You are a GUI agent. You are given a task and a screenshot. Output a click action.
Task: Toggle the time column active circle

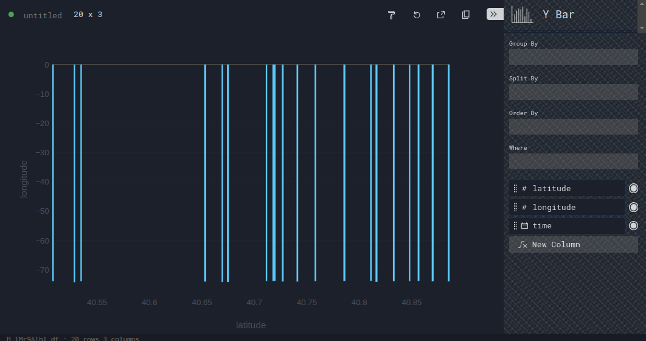633,225
